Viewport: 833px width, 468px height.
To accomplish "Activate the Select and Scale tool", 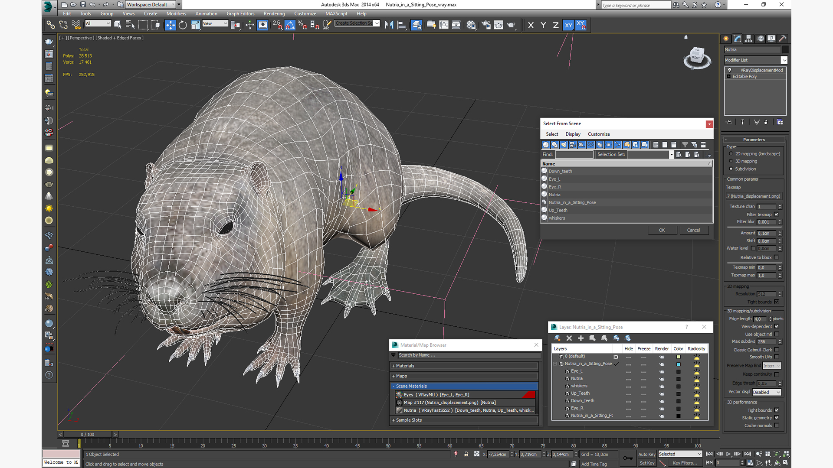I will pos(195,25).
